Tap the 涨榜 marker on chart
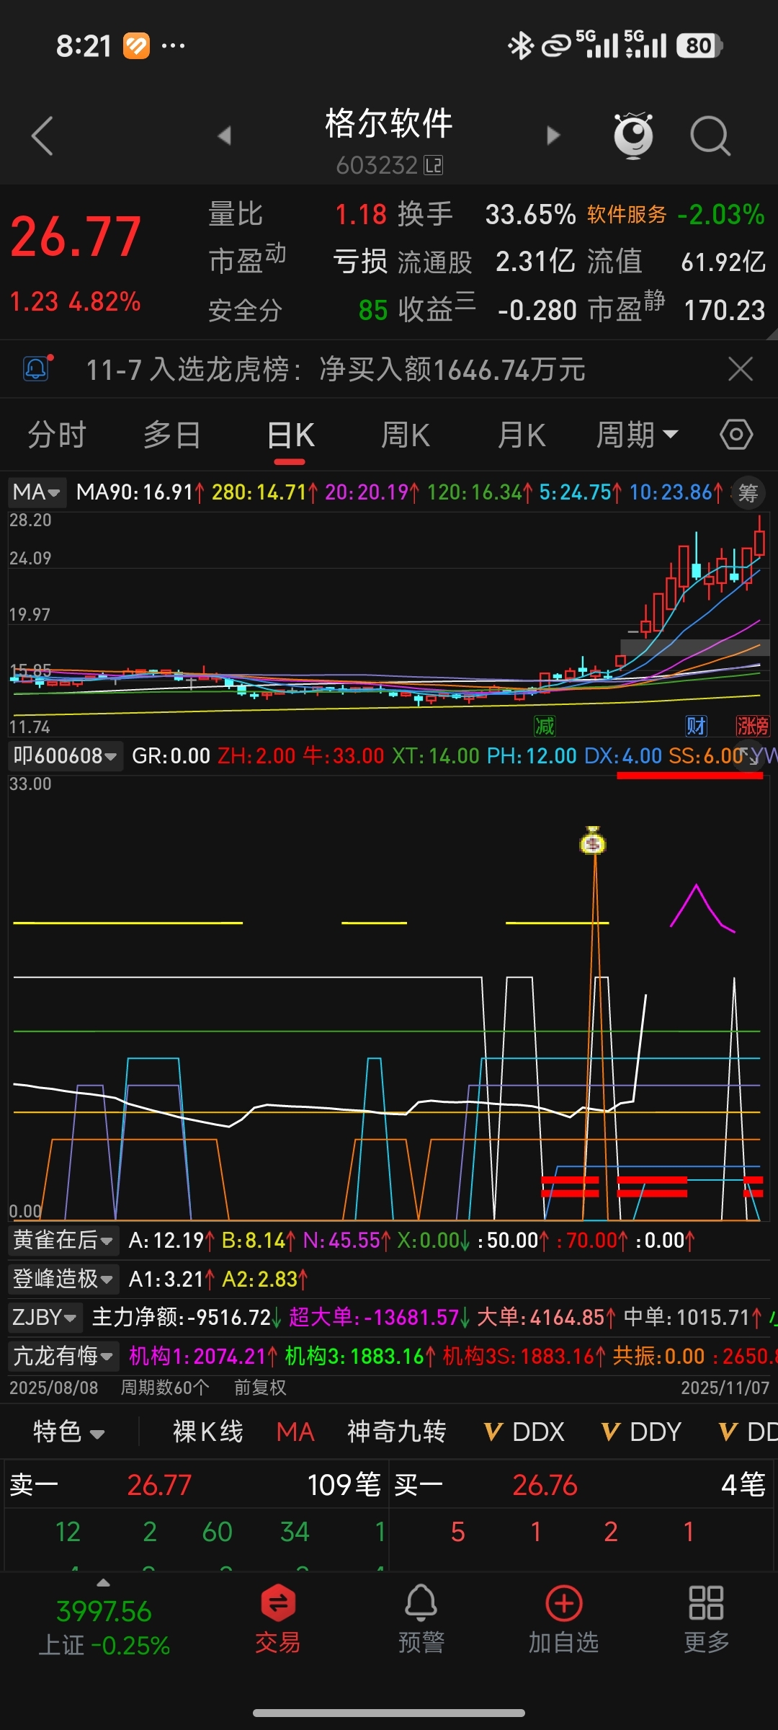 [752, 726]
